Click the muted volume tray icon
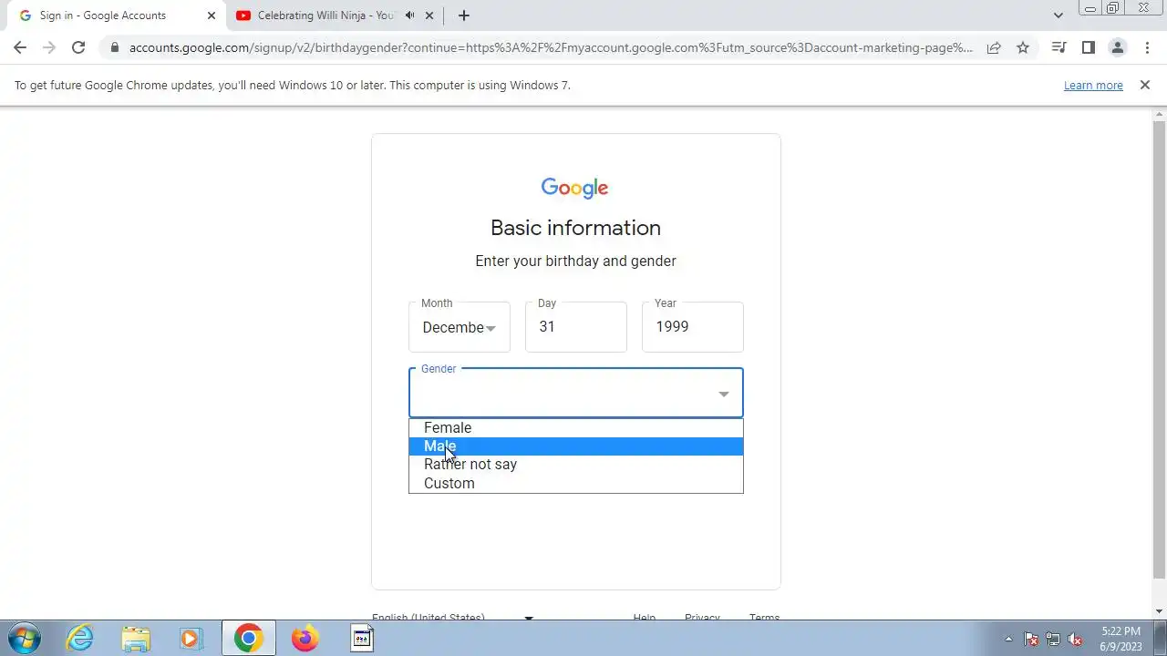The height and width of the screenshot is (656, 1167). 1075,639
